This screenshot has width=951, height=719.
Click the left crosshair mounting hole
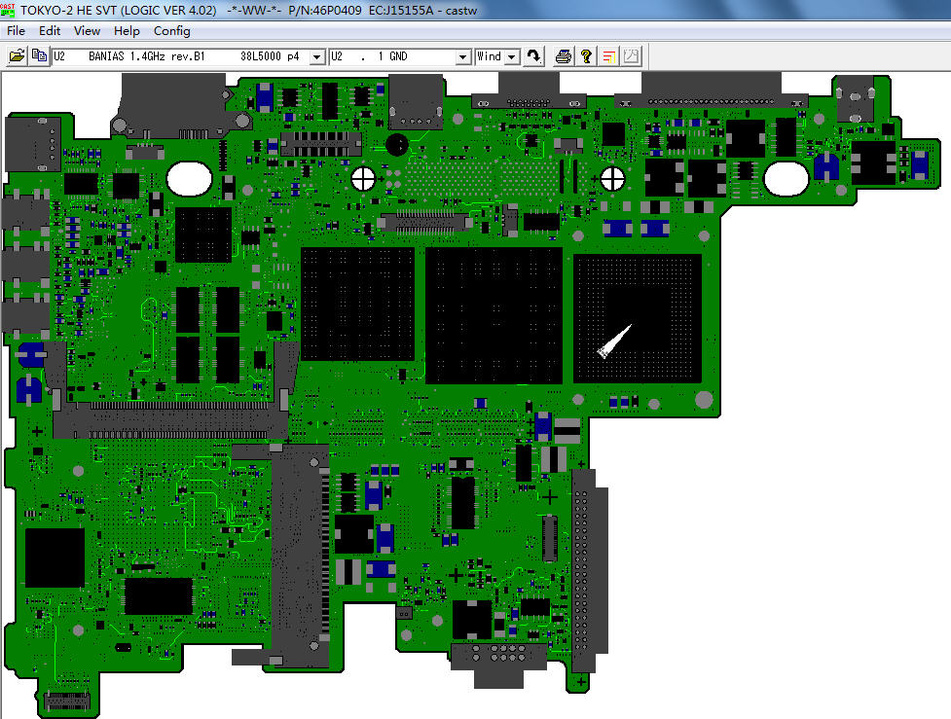363,178
